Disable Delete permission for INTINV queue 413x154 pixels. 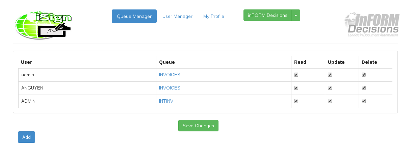point(364,101)
